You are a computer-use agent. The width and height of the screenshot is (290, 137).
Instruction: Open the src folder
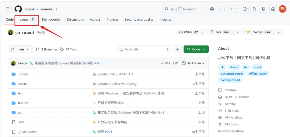point(20,112)
